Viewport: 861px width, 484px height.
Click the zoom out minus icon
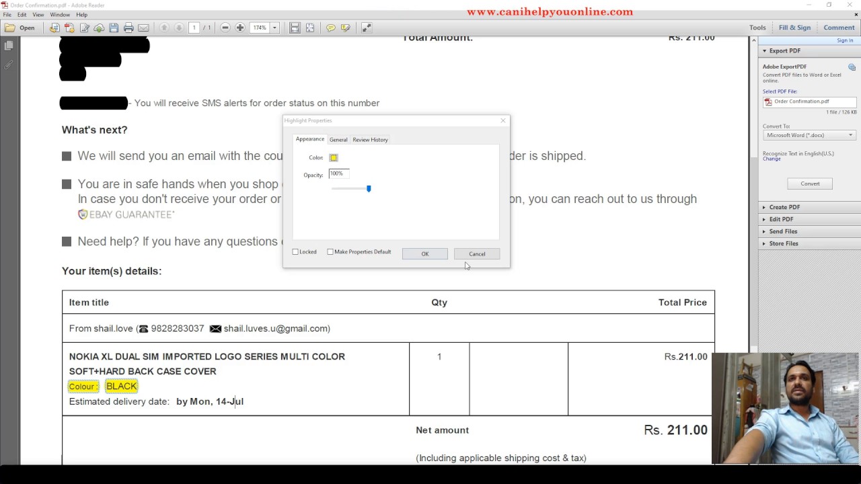click(225, 28)
